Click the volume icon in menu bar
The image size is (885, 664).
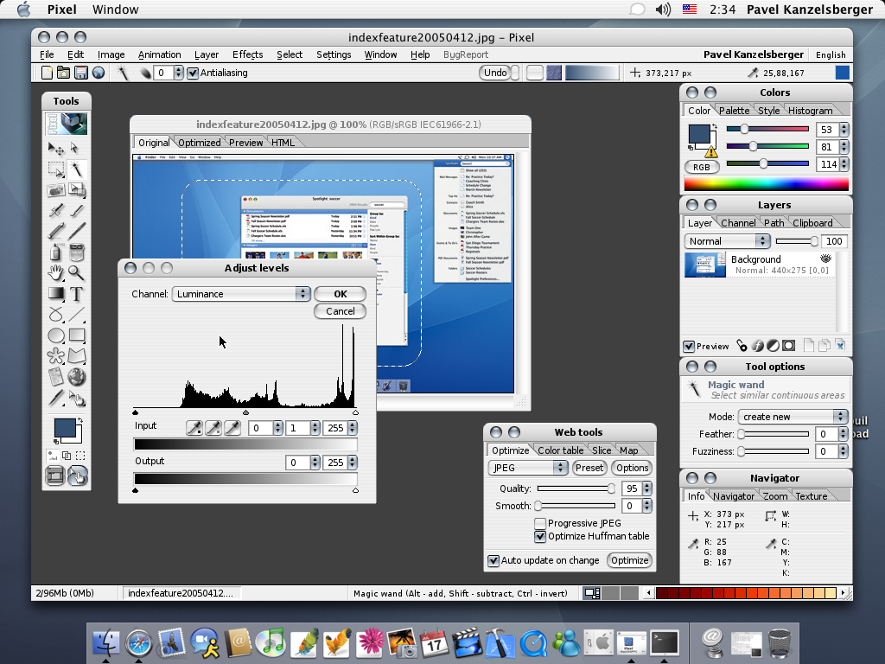pyautogui.click(x=663, y=10)
